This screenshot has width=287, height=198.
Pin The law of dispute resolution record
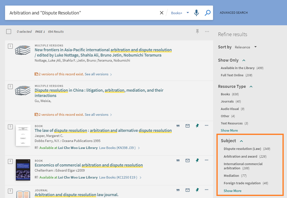coord(197,126)
